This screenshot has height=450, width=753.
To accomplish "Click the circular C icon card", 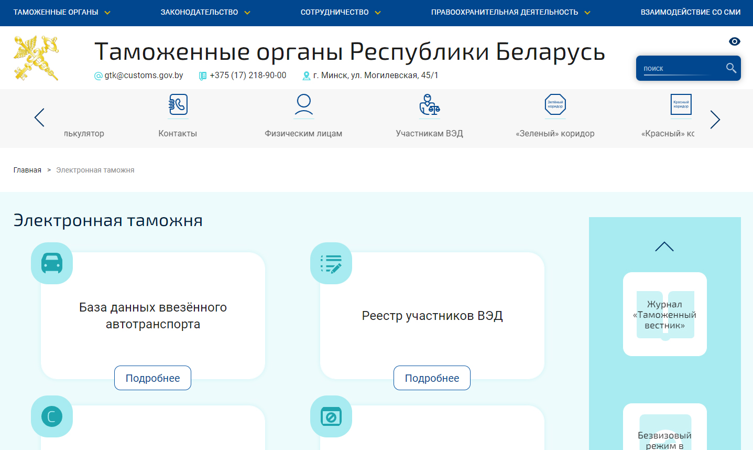I will 52,416.
